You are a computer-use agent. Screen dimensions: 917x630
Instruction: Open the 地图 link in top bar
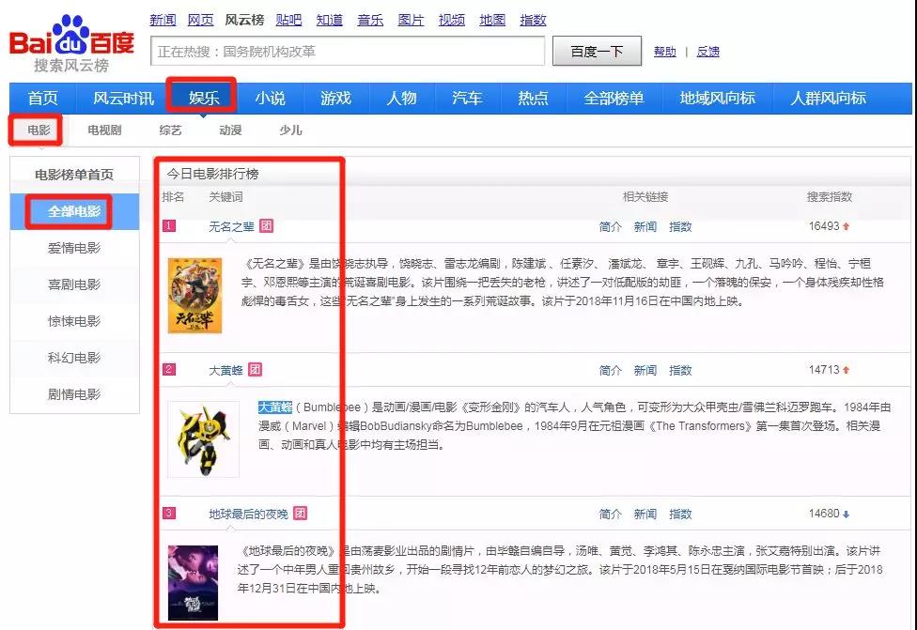491,20
